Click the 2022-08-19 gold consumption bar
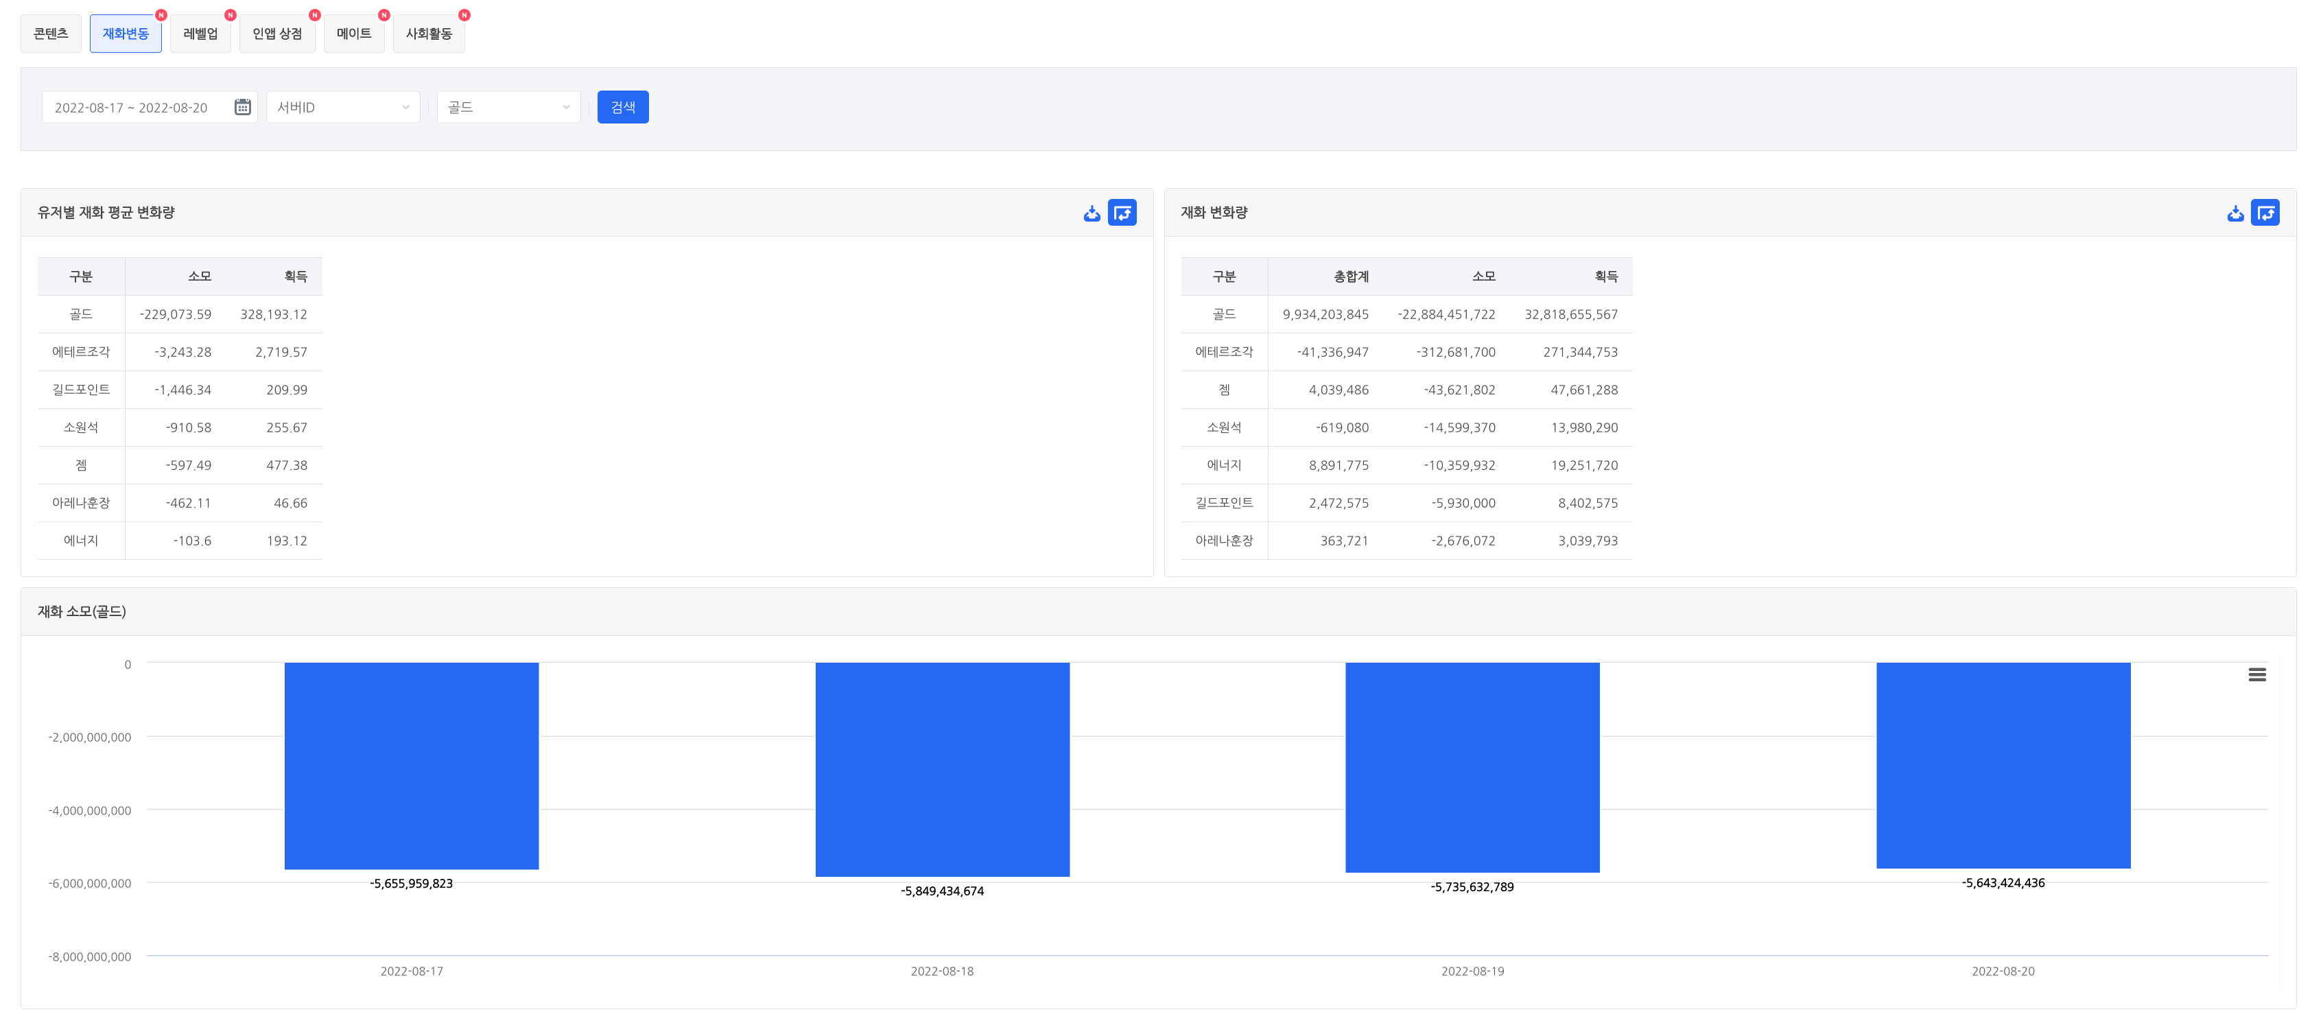The width and height of the screenshot is (2312, 1025). coord(1472,768)
